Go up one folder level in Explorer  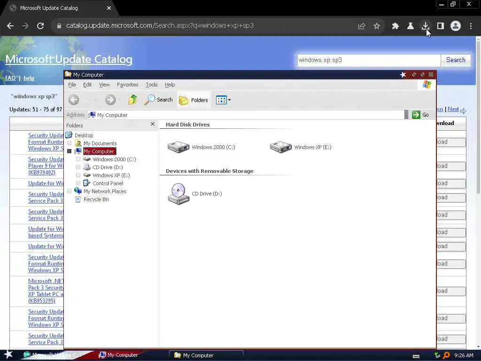coord(133,100)
